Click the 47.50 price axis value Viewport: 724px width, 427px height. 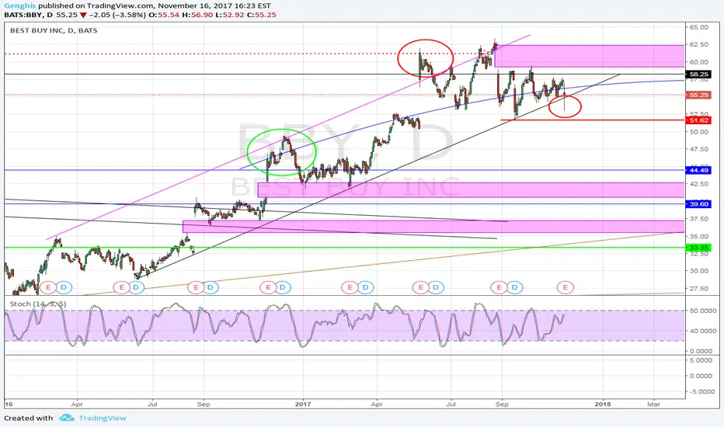699,149
